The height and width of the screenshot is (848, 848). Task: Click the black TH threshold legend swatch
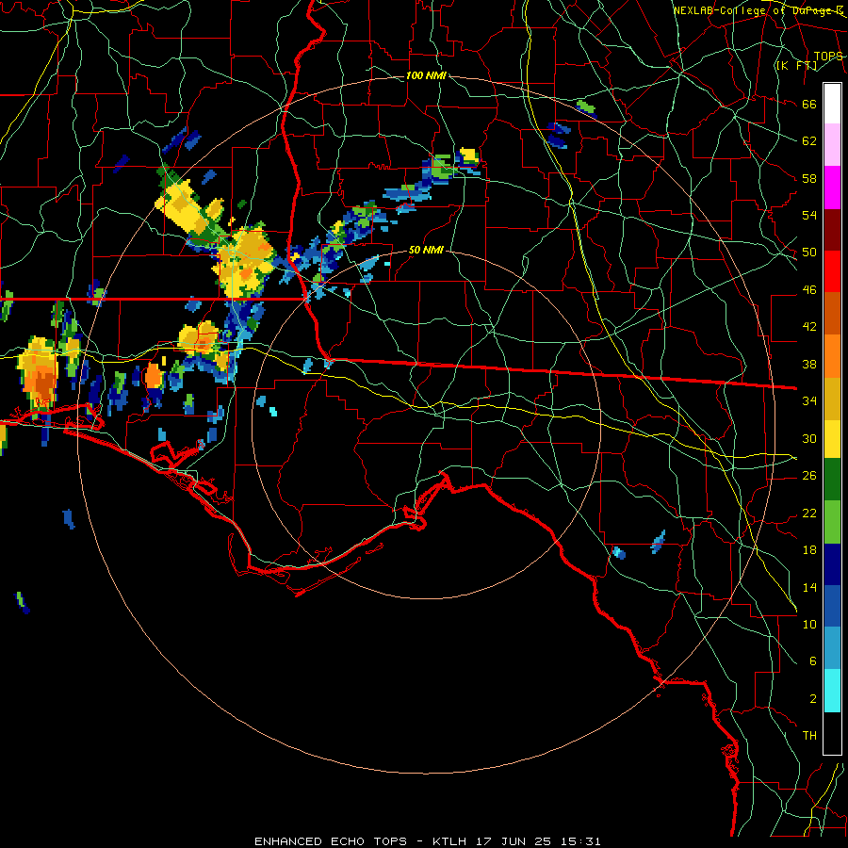coord(832,733)
